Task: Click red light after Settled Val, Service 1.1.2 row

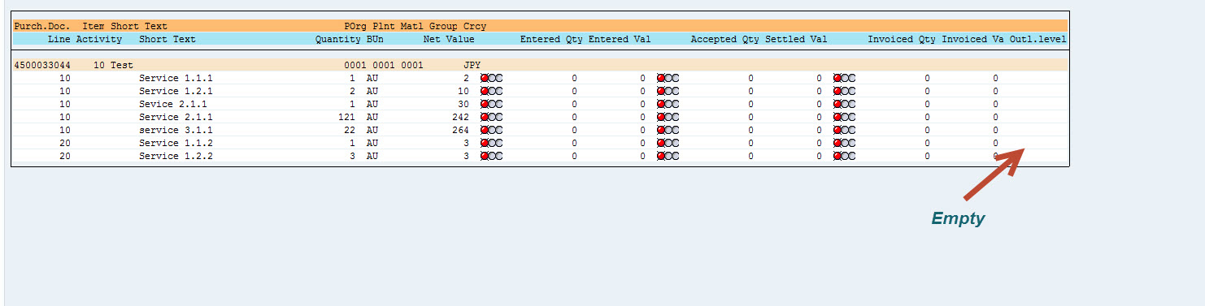Action: [837, 143]
